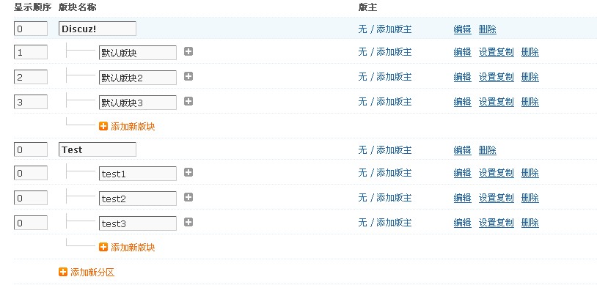597x285 pixels.
Task: Click gray plus icon beside test1
Action: click(188, 172)
